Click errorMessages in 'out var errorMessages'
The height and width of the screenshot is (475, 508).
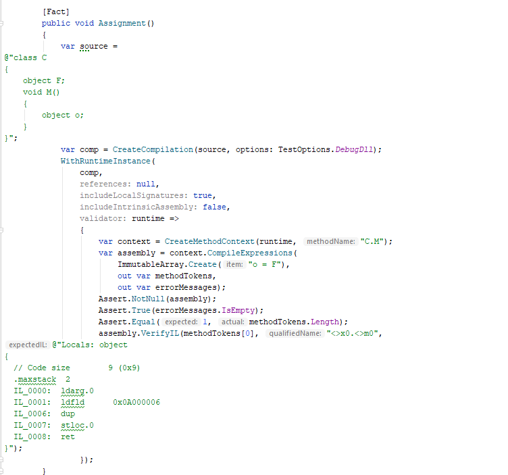(x=186, y=288)
